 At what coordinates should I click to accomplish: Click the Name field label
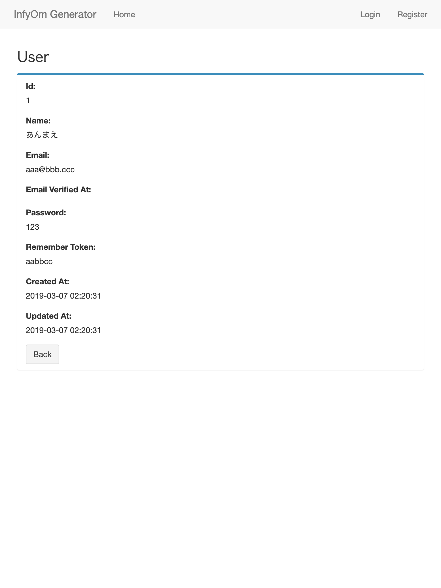pos(38,121)
